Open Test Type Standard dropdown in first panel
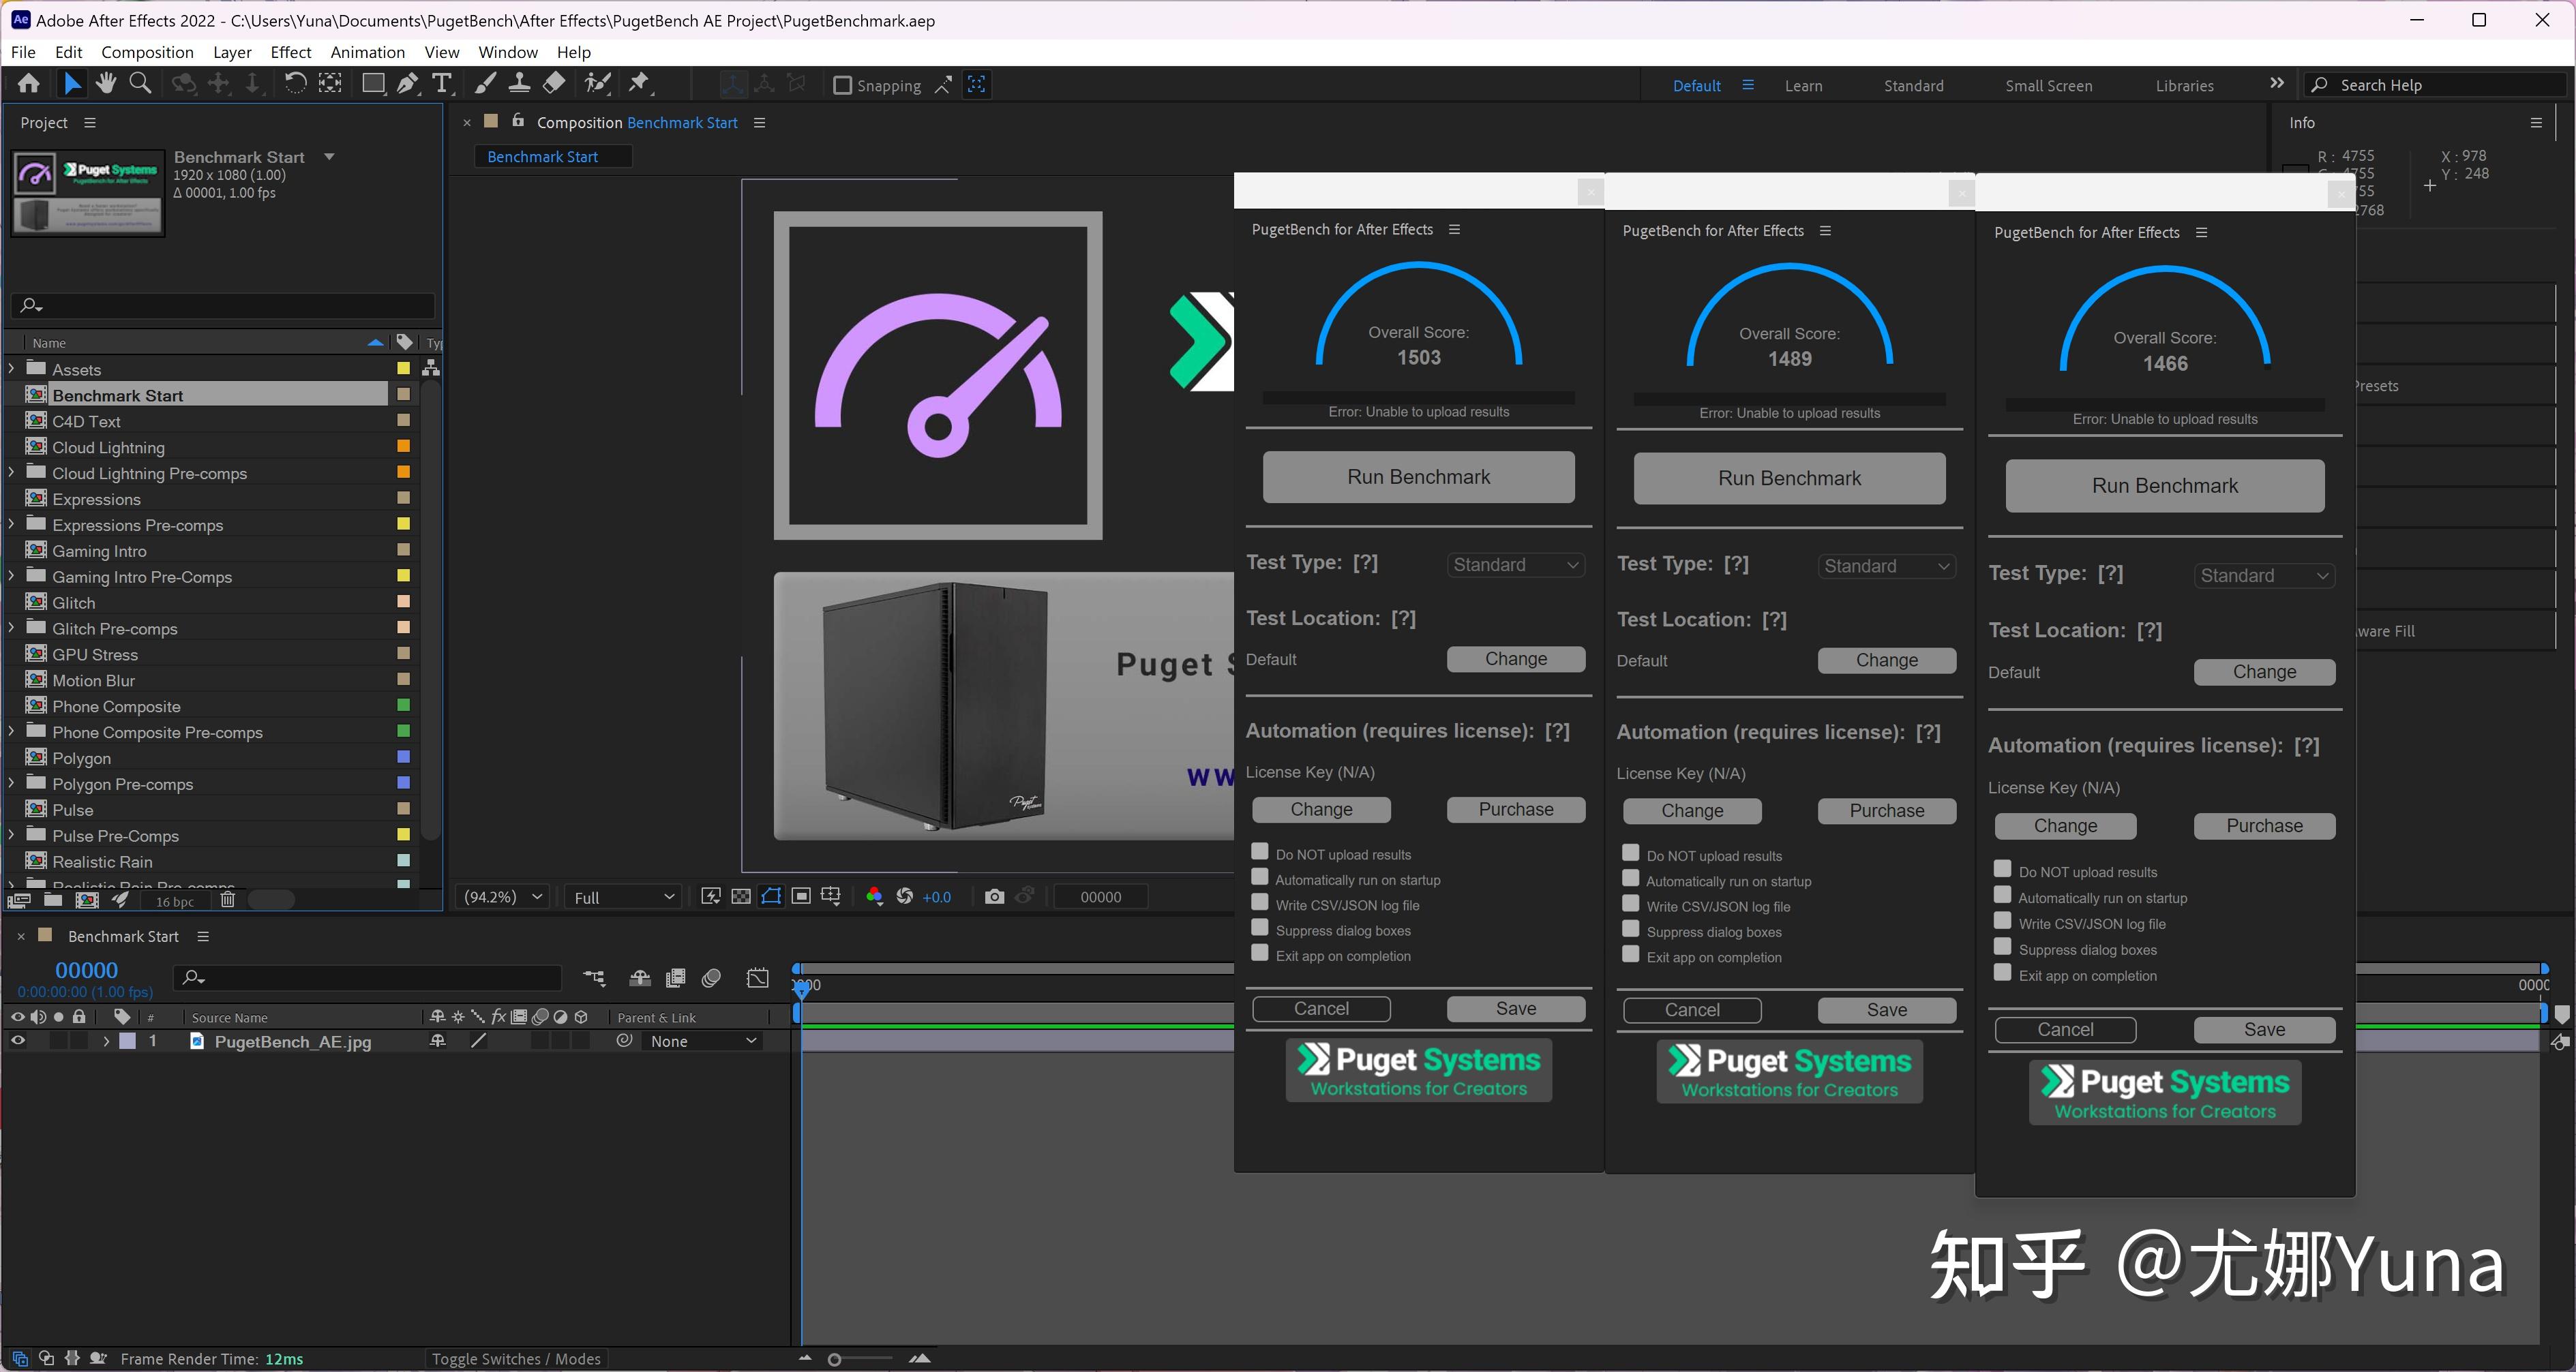 pos(1515,564)
